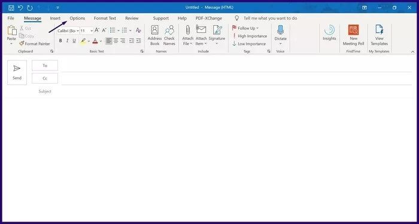Open Insights
Screen dimensions: 419x224
tap(329, 32)
